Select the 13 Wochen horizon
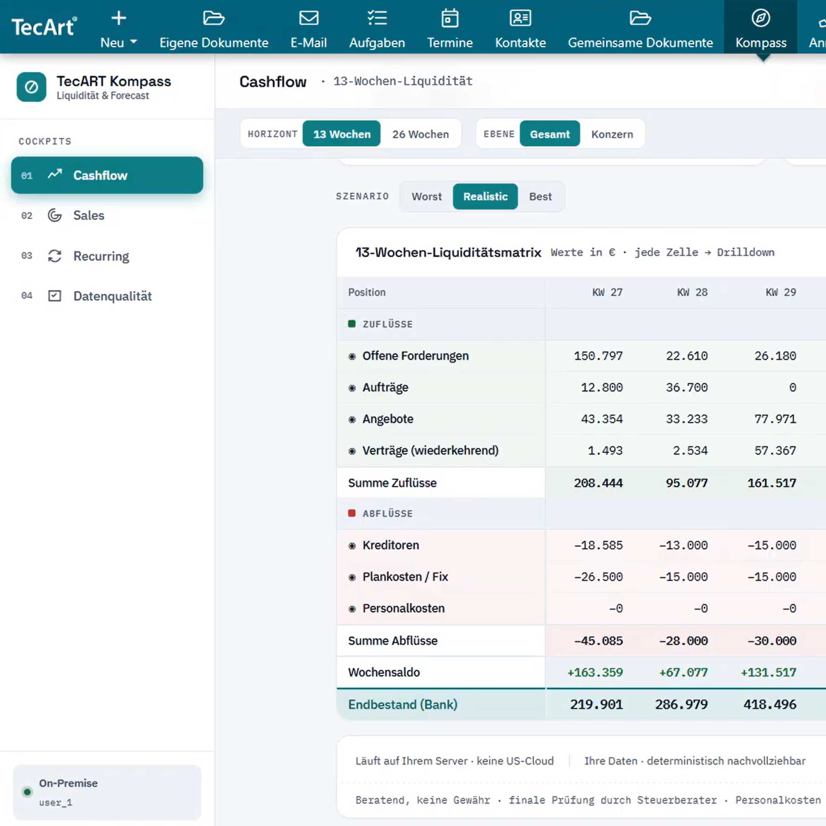The height and width of the screenshot is (826, 826). point(342,134)
